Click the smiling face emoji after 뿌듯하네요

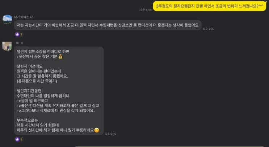[97, 130]
